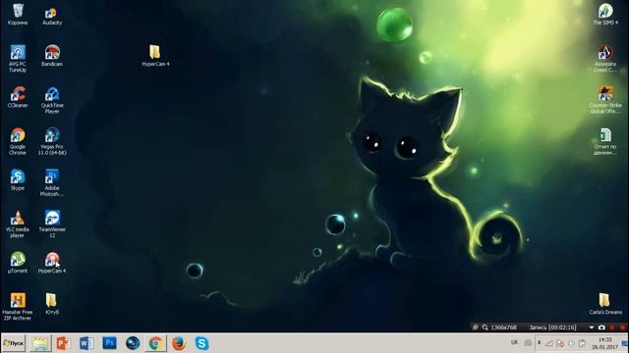
Task: Select the HyperCam 4 application shortcut
Action: (x=52, y=263)
